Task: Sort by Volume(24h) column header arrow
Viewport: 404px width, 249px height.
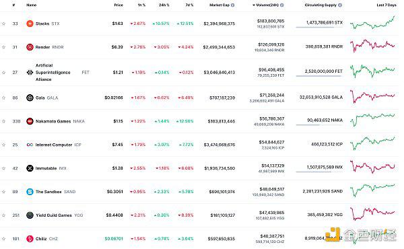Action: (254, 5)
